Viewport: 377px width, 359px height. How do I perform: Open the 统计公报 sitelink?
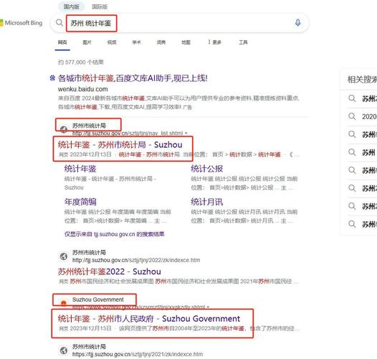pos(206,169)
